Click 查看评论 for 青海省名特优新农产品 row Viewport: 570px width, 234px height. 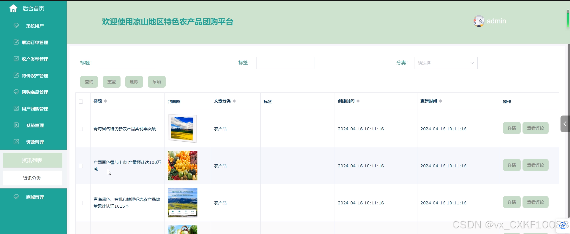tap(536, 128)
